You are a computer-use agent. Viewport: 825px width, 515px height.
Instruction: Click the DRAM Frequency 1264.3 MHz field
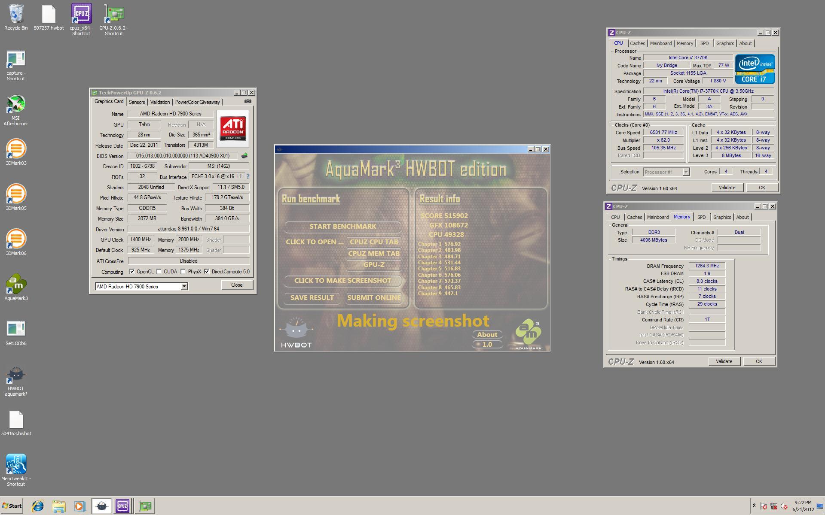coord(707,266)
